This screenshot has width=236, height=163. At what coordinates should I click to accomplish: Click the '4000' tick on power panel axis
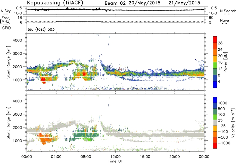pyautogui.click(x=17, y=40)
